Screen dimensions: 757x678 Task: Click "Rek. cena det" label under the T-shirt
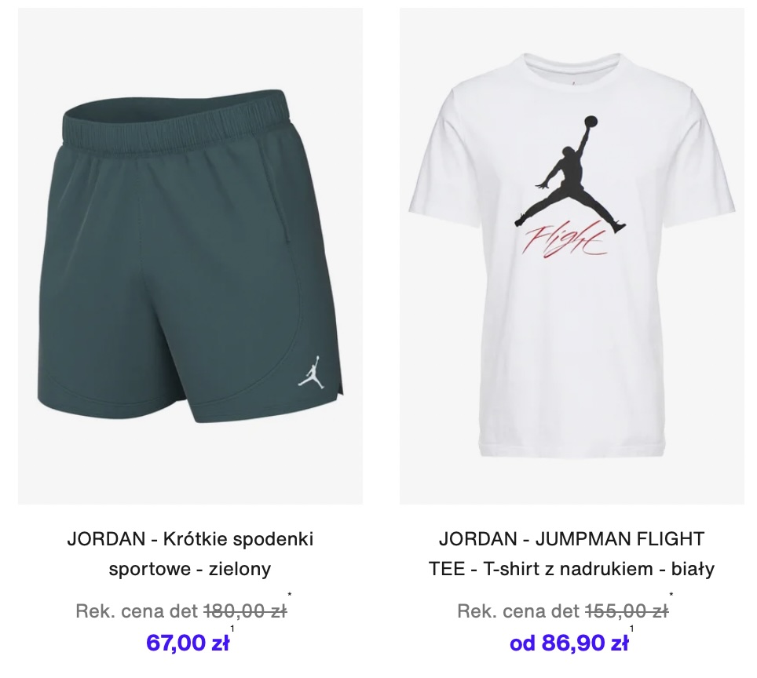click(x=518, y=611)
